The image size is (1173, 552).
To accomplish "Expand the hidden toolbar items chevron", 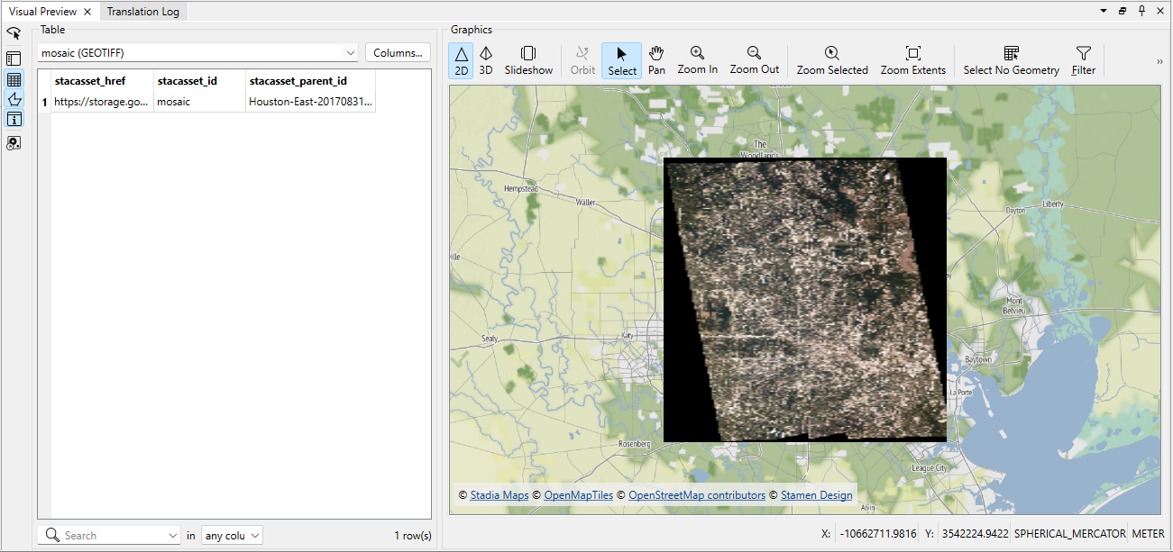I will tap(1159, 61).
